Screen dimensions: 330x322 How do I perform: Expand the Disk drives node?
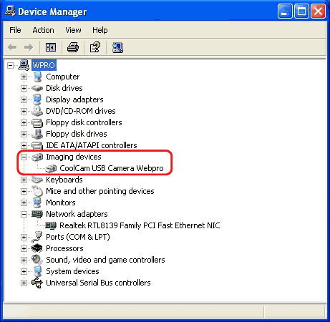[x=24, y=88]
